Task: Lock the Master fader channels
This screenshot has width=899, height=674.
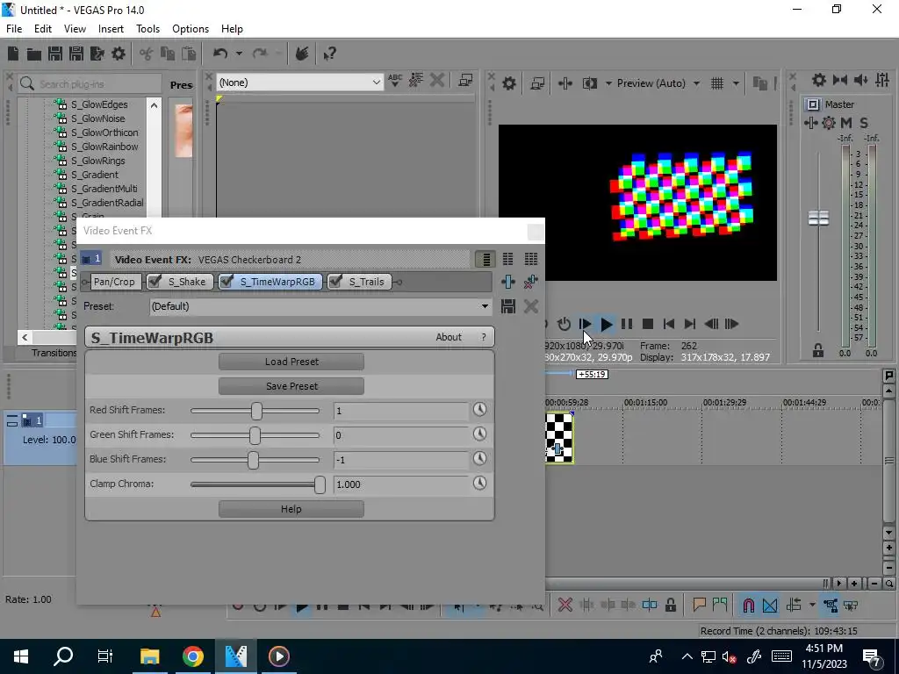Action: (x=818, y=351)
